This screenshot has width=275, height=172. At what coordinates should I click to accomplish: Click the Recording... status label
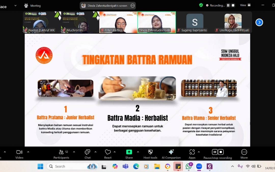click(217, 5)
